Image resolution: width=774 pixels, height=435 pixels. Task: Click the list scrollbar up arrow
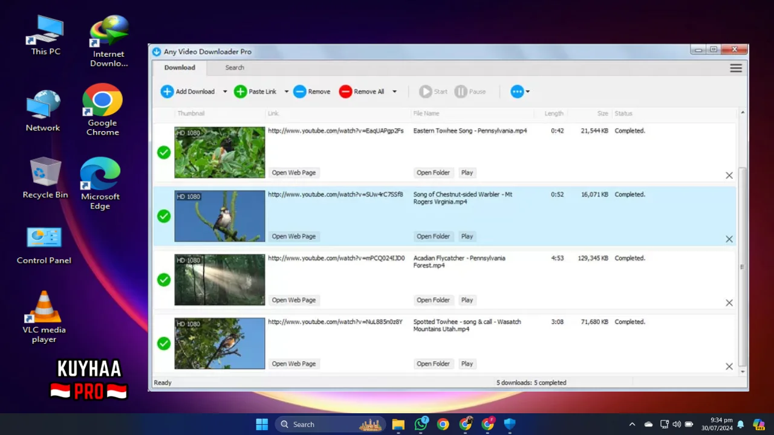pyautogui.click(x=743, y=112)
